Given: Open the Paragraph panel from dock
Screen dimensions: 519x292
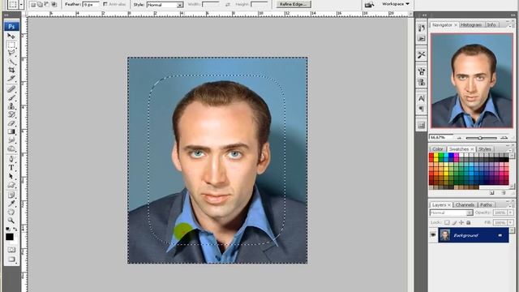Looking at the screenshot, I should [x=422, y=109].
